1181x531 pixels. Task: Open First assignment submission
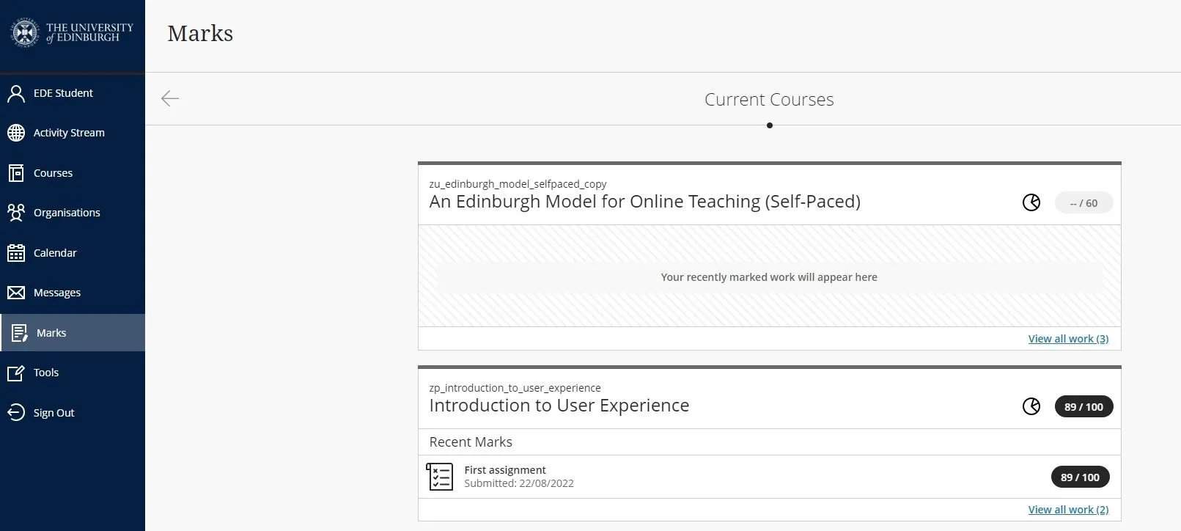point(505,470)
